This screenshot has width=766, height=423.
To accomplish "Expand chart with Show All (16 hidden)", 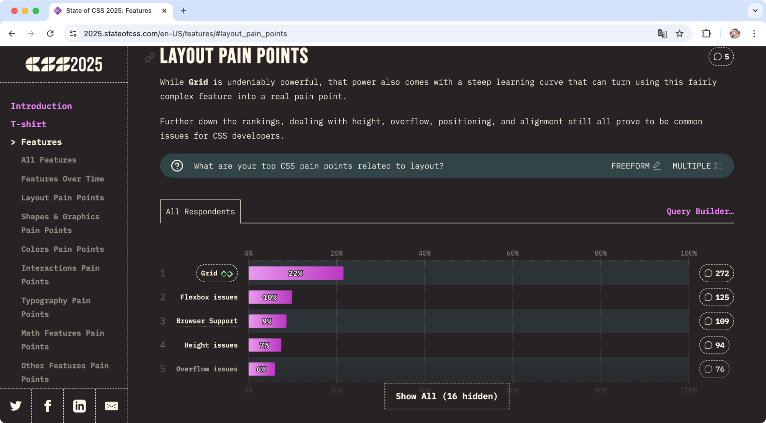I will (x=446, y=396).
